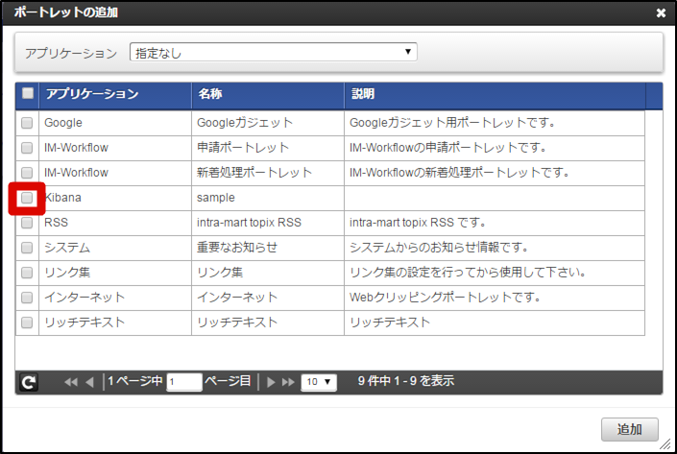Check the リンク集 row checkbox
Viewport: 677px width, 454px height.
(27, 273)
